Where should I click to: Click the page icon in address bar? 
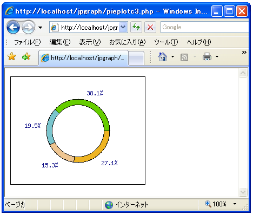(54, 28)
